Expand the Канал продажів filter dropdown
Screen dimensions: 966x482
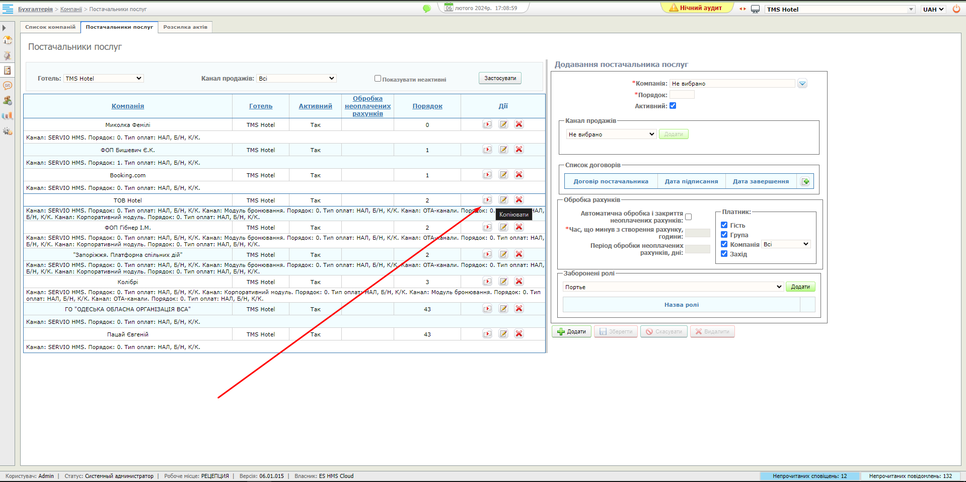click(x=296, y=79)
